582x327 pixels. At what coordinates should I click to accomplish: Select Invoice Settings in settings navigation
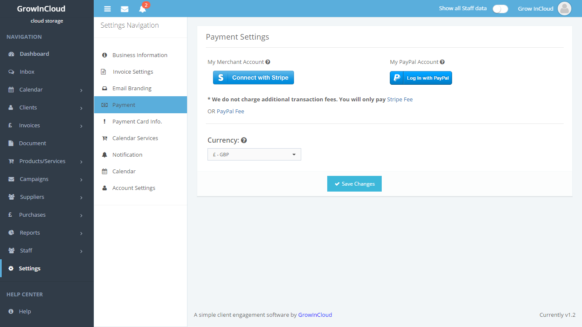point(133,72)
